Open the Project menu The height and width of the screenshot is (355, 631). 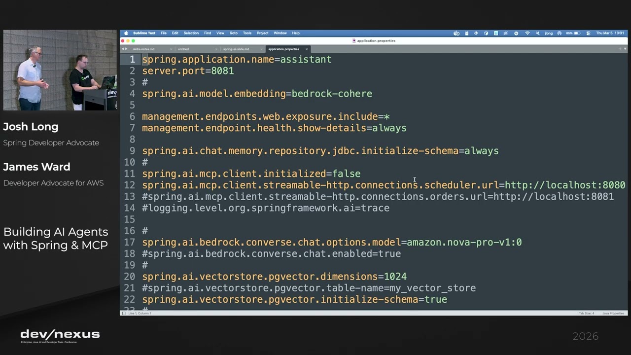(x=263, y=33)
